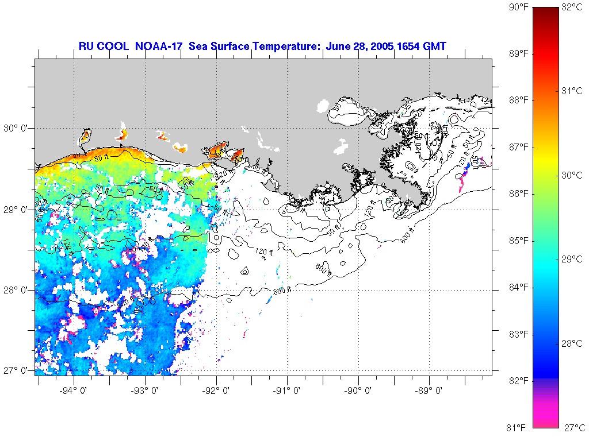Click the '-94° 0'' longitude label
The height and width of the screenshot is (437, 589).
click(x=74, y=391)
